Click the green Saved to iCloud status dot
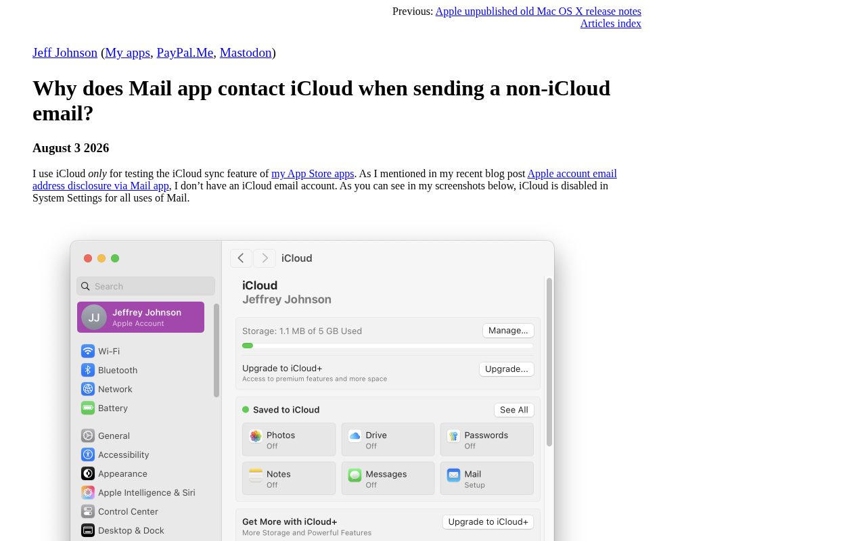This screenshot has width=866, height=541. tap(246, 410)
